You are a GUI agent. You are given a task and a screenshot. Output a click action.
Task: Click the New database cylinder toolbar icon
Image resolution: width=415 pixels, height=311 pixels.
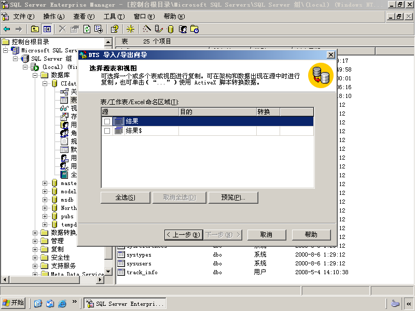[x=171, y=29]
